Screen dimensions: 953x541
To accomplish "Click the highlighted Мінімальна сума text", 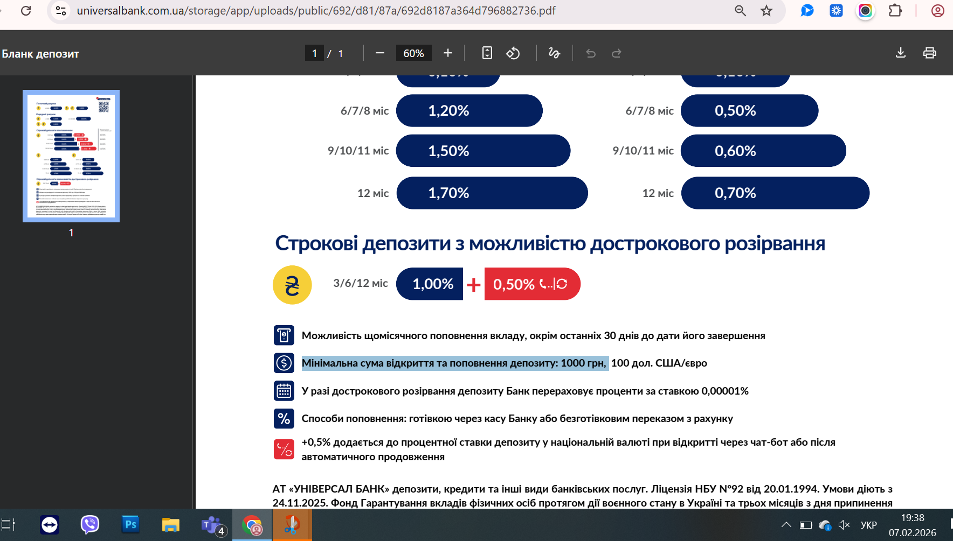I will point(454,363).
